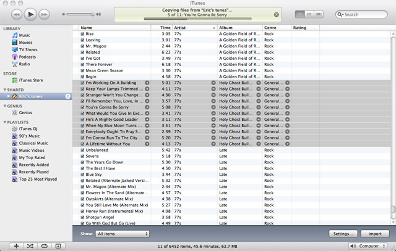The height and width of the screenshot is (251, 396).
Task: Click the Play button
Action: [30, 14]
